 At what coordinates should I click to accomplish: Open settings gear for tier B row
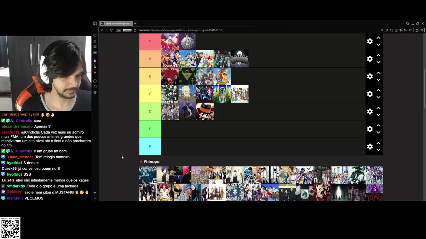point(370,76)
